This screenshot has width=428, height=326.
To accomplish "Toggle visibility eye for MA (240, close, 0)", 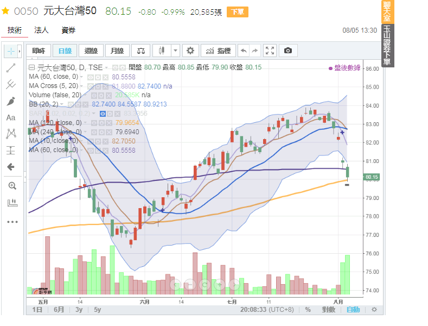I will pyautogui.click(x=94, y=133).
